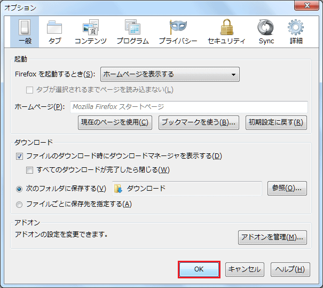The width and height of the screenshot is (323, 288).
Task: Click the ホームページ input field
Action: 189,107
